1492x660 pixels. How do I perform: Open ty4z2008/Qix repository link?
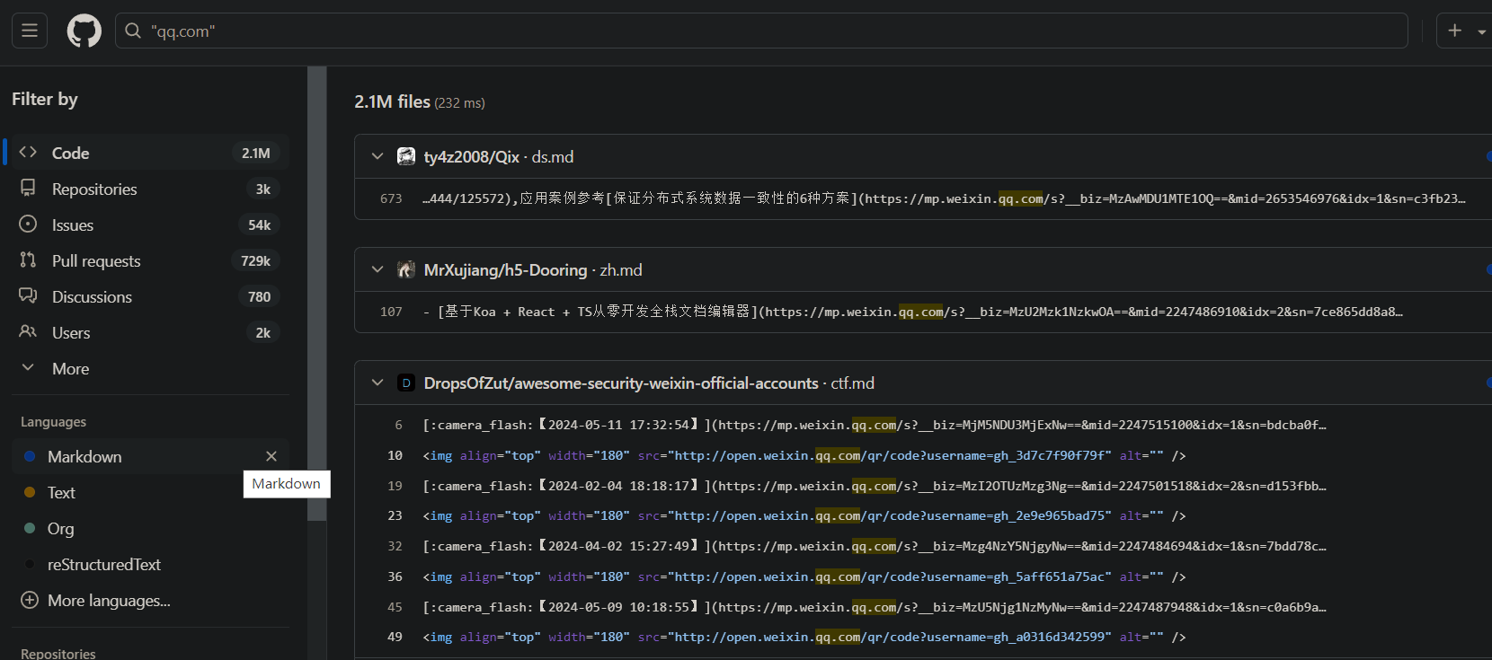tap(471, 157)
